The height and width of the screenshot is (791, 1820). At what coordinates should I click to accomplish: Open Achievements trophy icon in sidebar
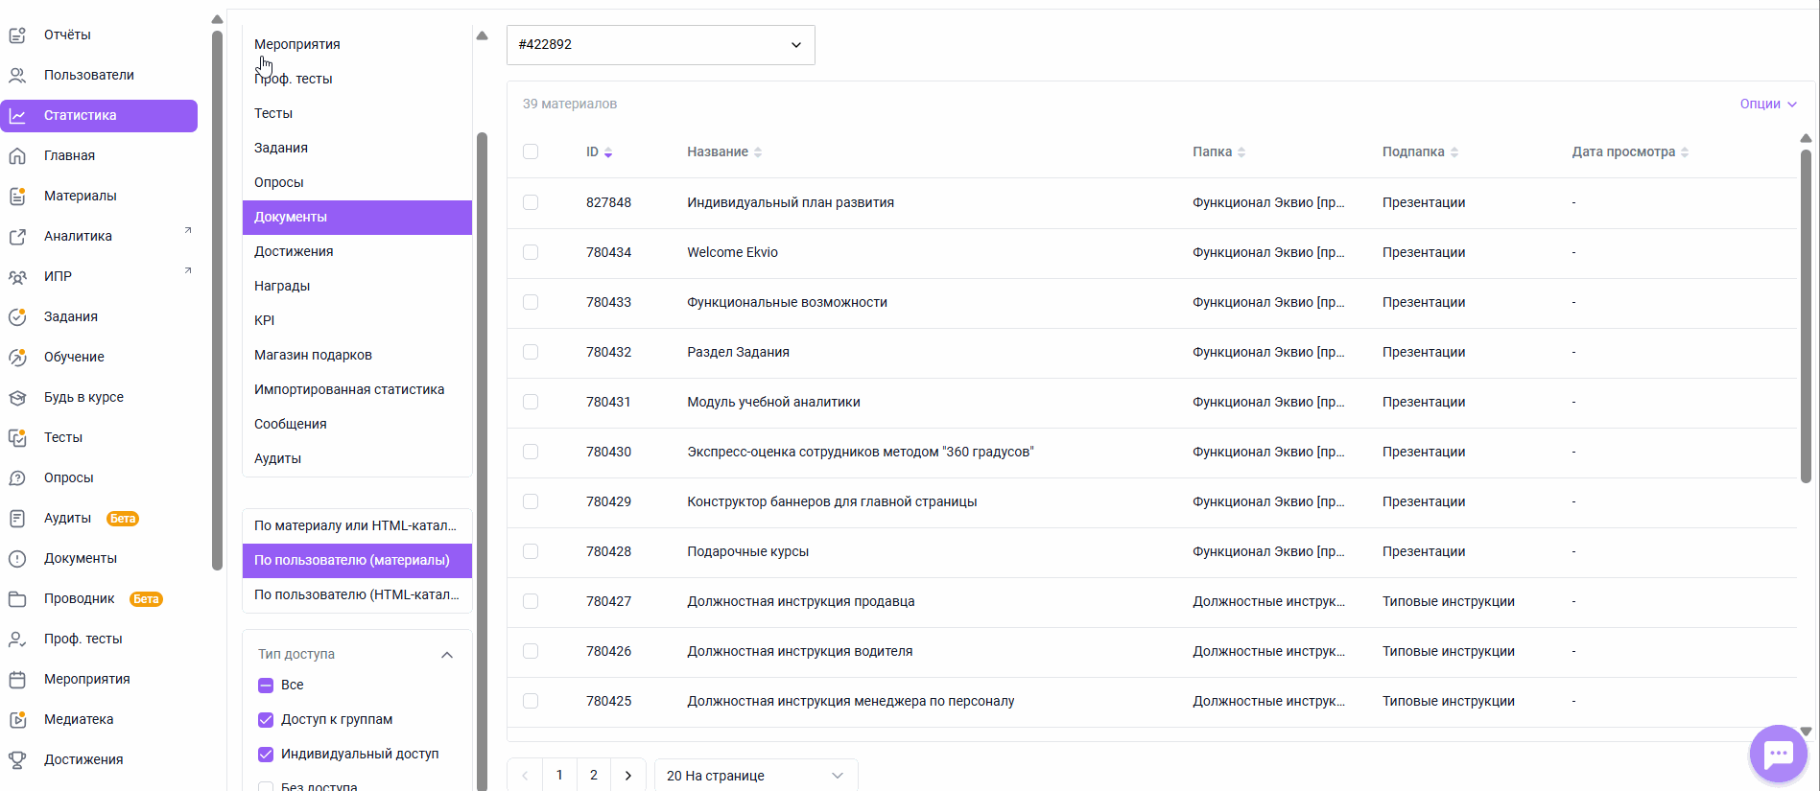tap(17, 759)
